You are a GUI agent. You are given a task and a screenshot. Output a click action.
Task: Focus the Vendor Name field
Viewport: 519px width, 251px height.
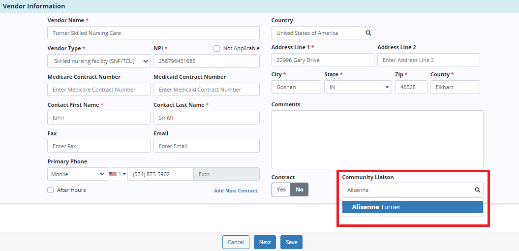point(153,33)
